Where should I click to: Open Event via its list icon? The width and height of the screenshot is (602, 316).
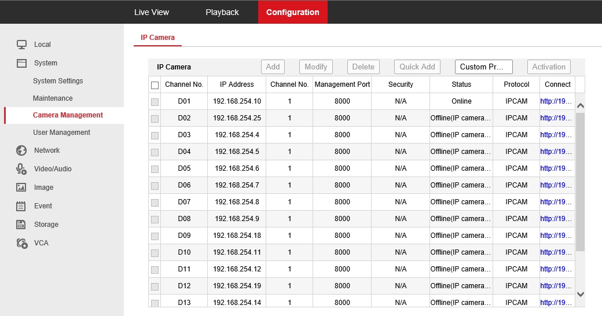tap(21, 206)
